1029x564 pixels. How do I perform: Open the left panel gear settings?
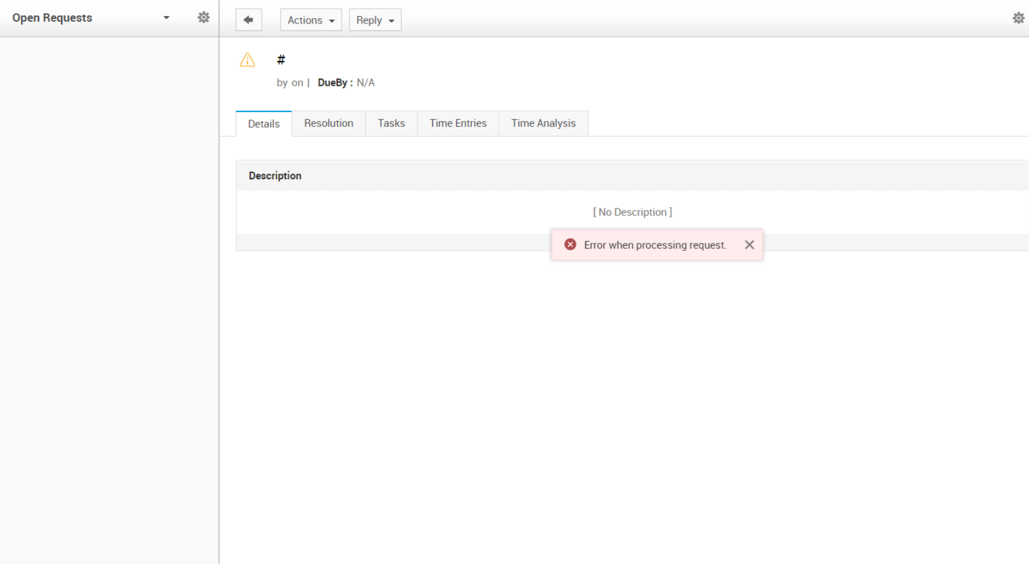pyautogui.click(x=203, y=17)
